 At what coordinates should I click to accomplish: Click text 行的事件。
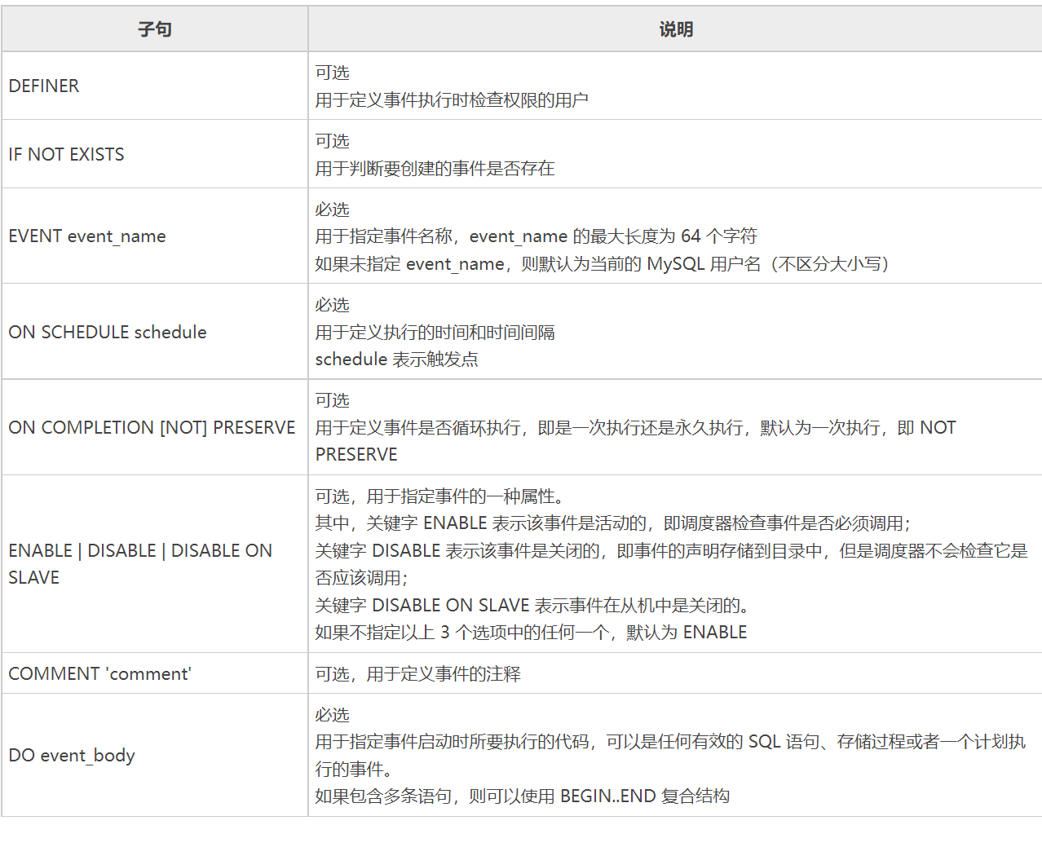click(x=354, y=770)
